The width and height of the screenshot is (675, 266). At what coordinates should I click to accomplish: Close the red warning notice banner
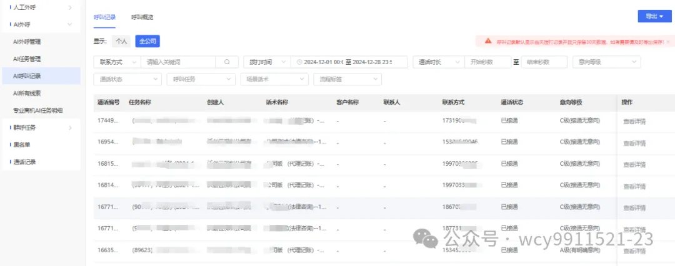pos(667,42)
